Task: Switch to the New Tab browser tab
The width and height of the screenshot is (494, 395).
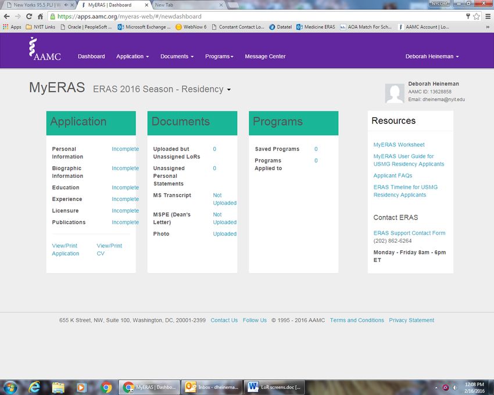Action: tap(188, 5)
